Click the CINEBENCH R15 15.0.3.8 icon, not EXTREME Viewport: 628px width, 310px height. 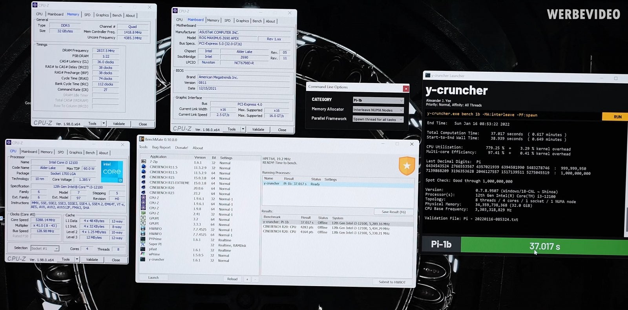tap(143, 177)
